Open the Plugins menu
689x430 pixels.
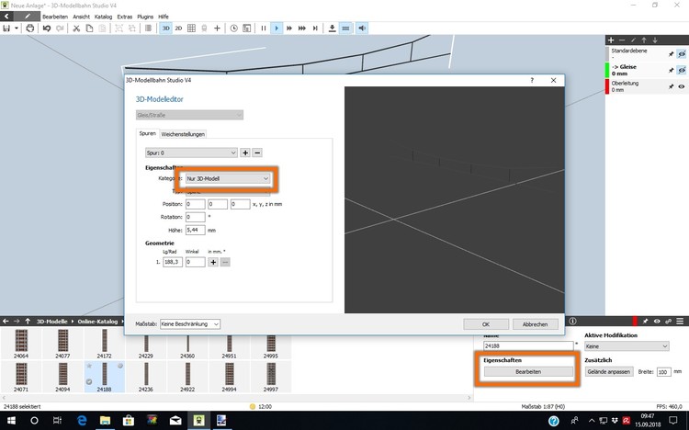pos(145,17)
